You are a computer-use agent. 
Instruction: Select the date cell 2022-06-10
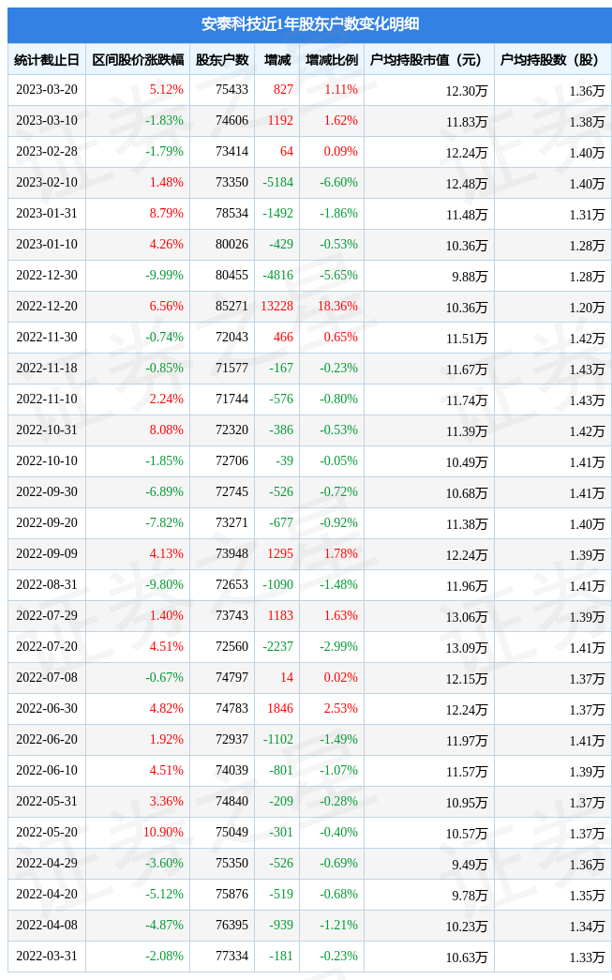coord(47,770)
